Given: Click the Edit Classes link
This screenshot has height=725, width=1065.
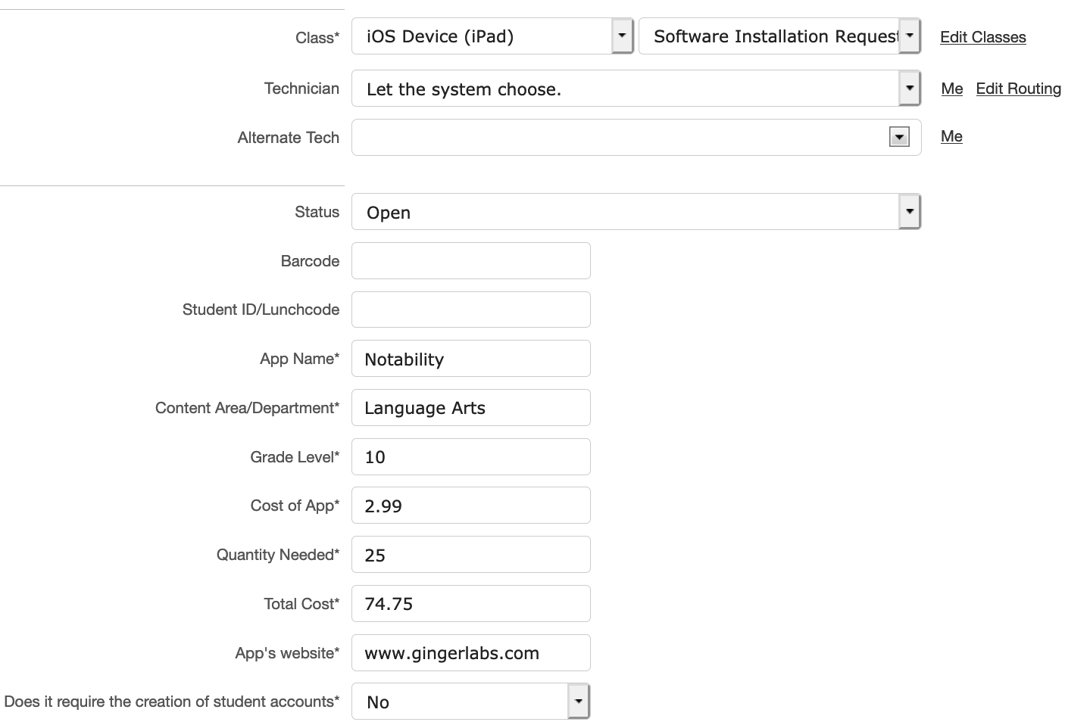Looking at the screenshot, I should [x=982, y=37].
